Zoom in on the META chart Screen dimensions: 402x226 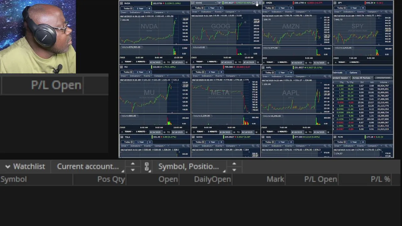(253, 76)
